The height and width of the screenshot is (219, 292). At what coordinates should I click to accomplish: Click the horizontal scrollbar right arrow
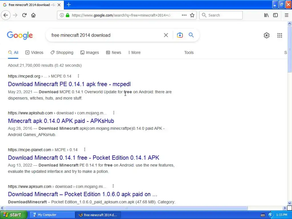pyautogui.click(x=285, y=208)
